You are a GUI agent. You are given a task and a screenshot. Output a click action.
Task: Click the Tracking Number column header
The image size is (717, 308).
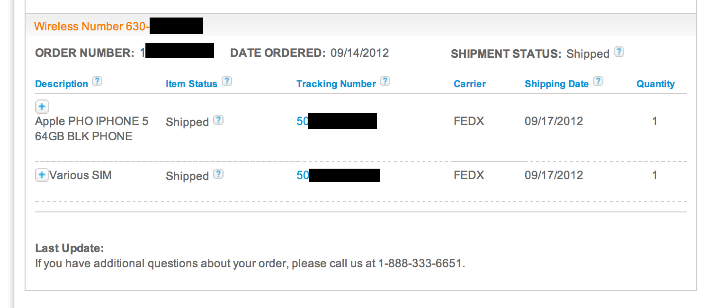point(336,84)
